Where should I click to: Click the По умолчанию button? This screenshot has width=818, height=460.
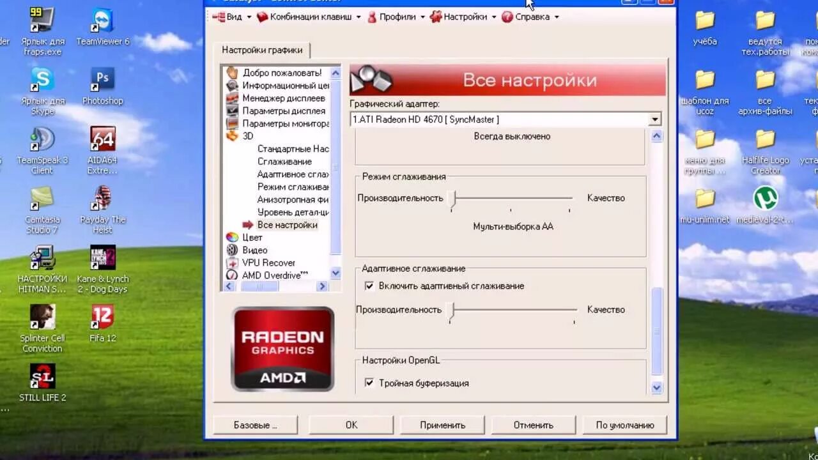coord(624,425)
